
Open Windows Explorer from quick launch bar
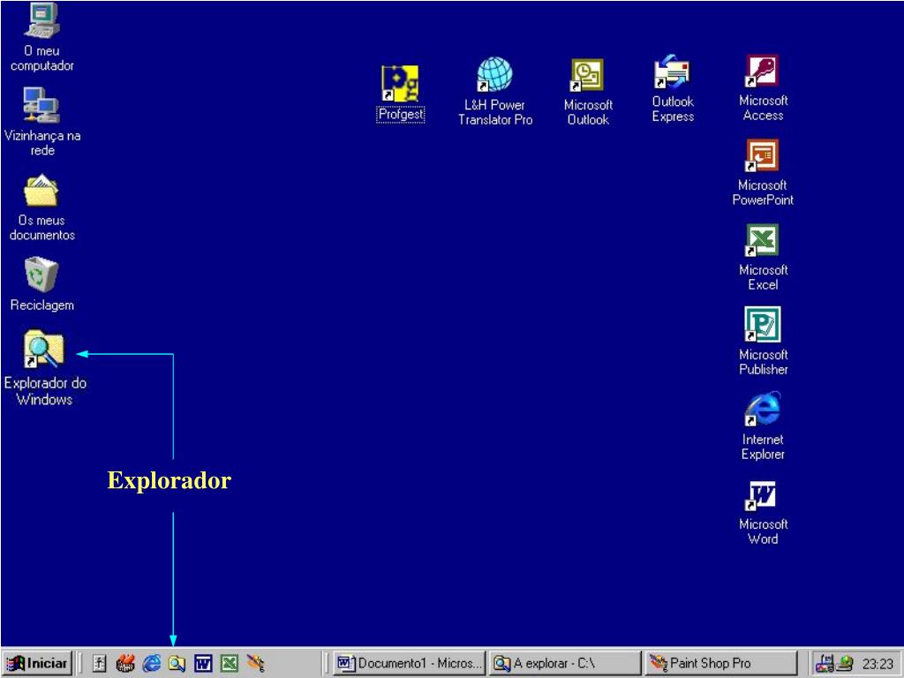coord(177,664)
